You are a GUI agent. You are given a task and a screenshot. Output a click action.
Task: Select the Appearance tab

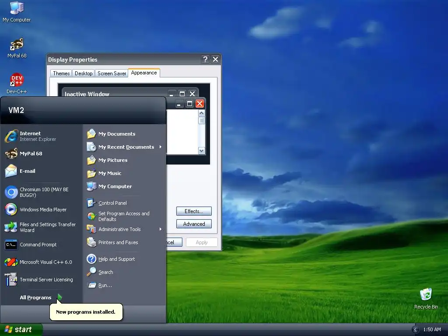[144, 73]
